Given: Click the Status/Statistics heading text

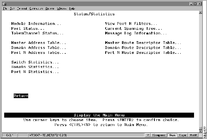Looking at the screenshot, I should pos(94,14).
